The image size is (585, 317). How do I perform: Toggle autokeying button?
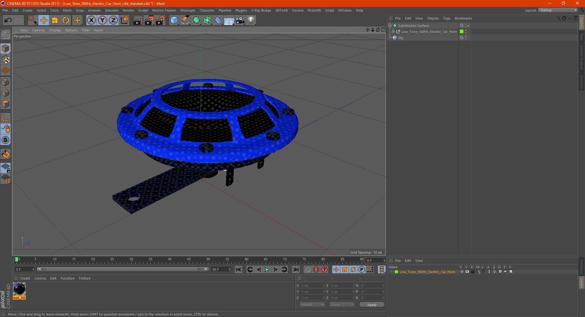pyautogui.click(x=316, y=269)
